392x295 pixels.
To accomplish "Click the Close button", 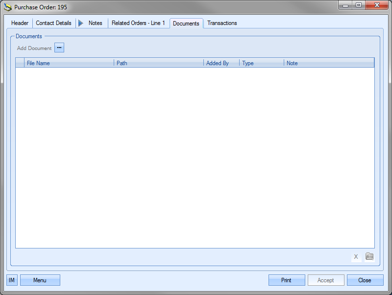I will tap(365, 280).
